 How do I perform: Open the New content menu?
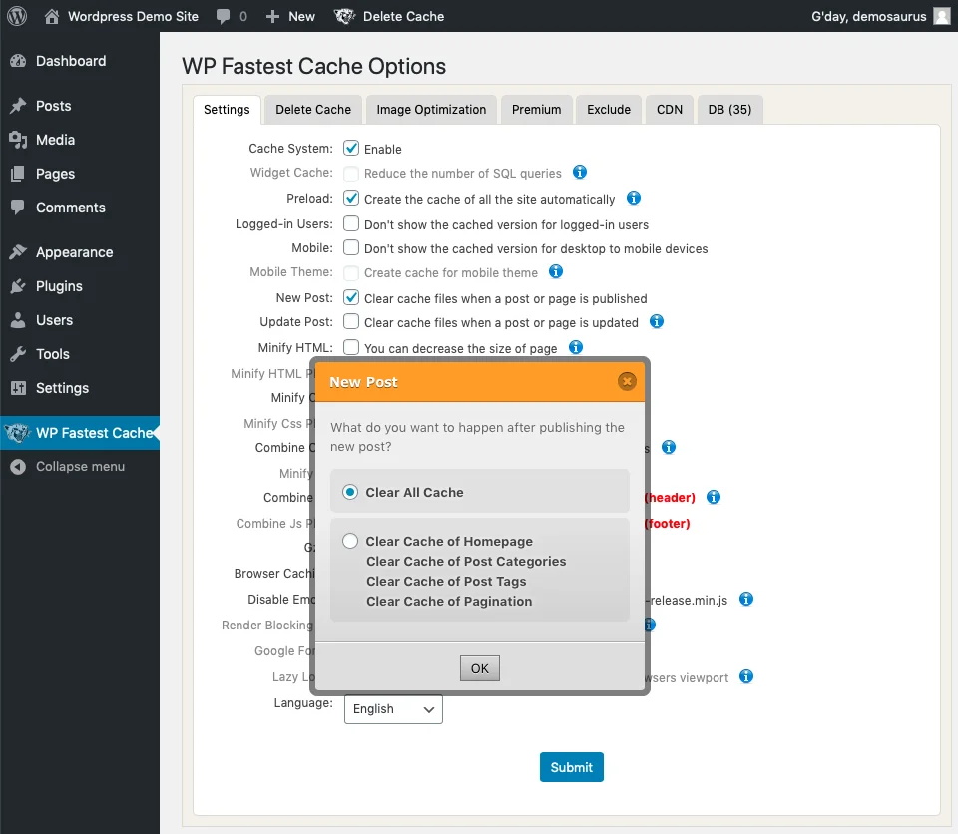pos(290,16)
